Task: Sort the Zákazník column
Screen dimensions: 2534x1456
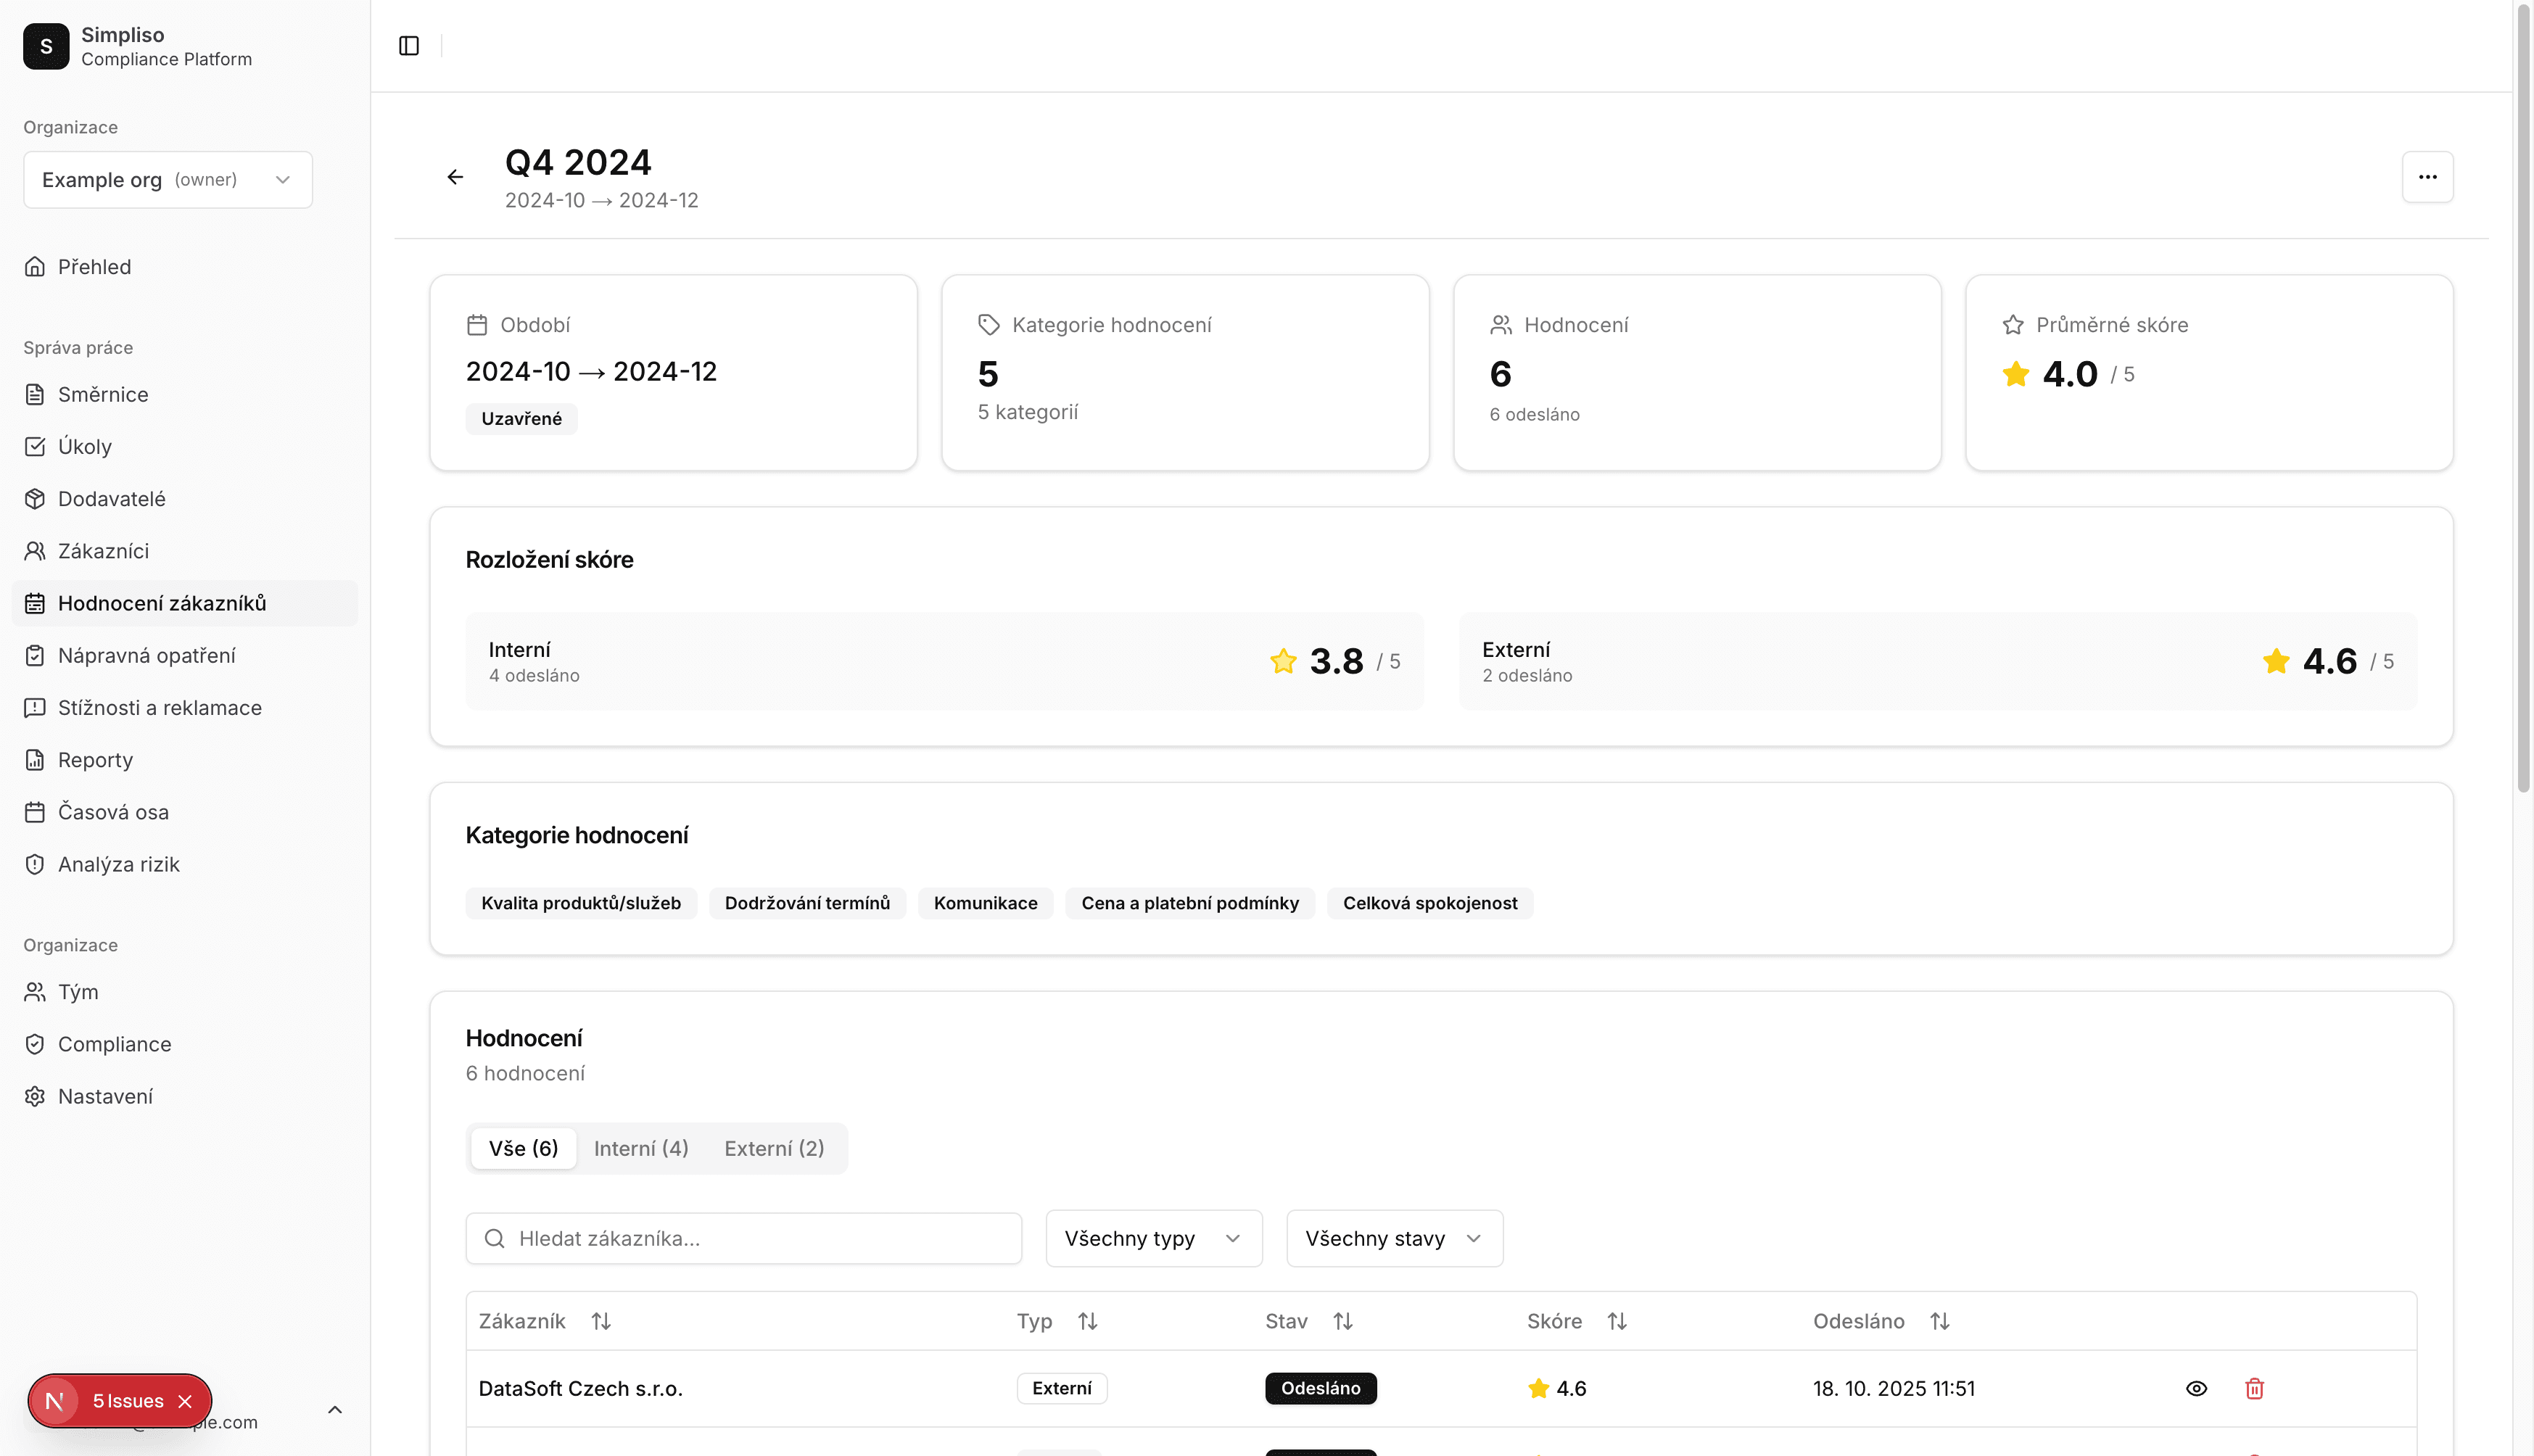Action: (x=600, y=1321)
